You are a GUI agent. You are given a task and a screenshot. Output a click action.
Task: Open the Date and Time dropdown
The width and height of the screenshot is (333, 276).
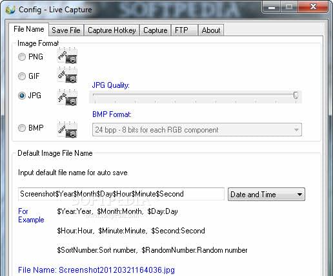pyautogui.click(x=267, y=195)
